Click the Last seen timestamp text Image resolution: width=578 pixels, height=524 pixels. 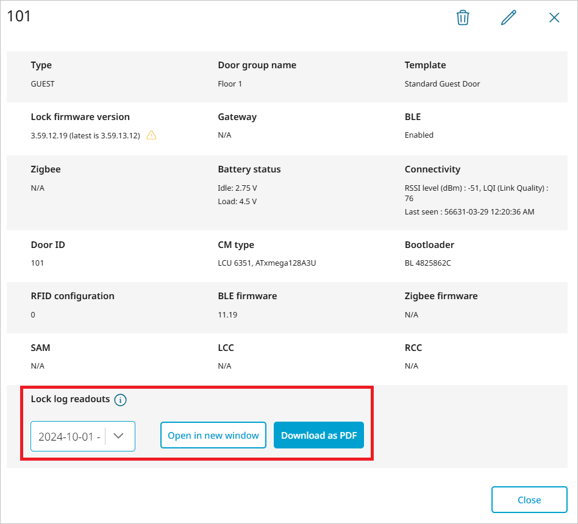469,212
